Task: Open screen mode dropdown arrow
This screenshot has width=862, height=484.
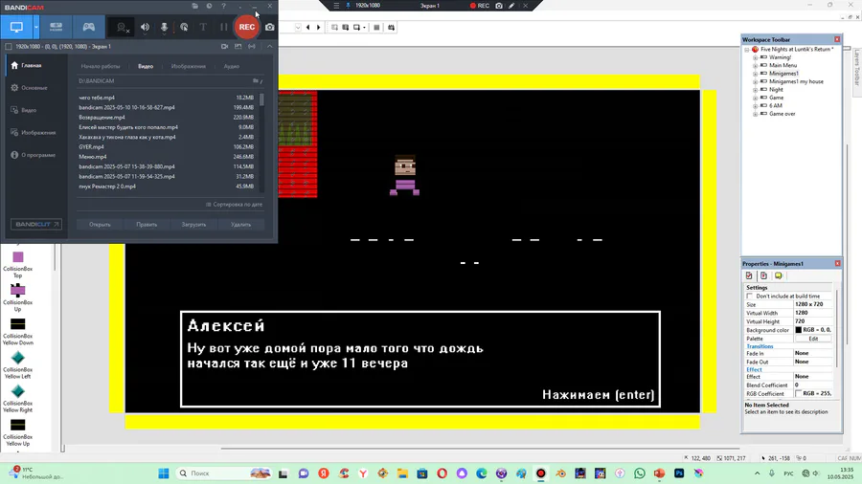Action: point(36,27)
